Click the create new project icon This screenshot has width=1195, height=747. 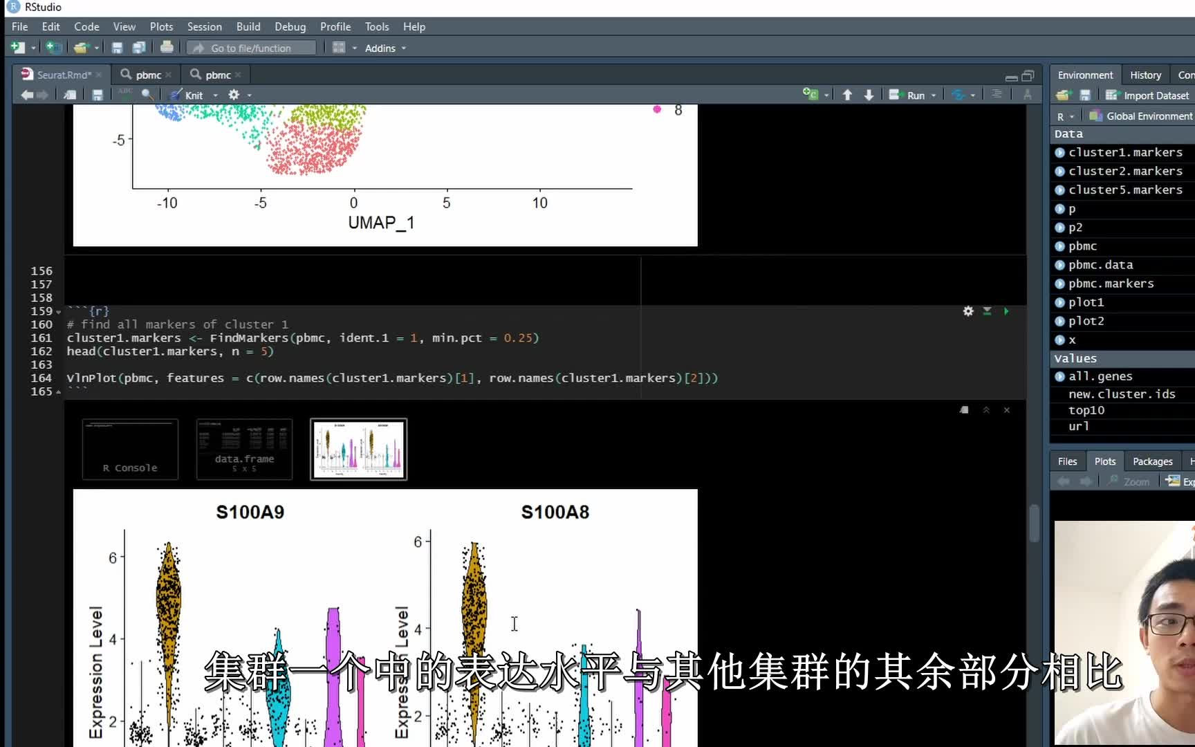pos(53,48)
